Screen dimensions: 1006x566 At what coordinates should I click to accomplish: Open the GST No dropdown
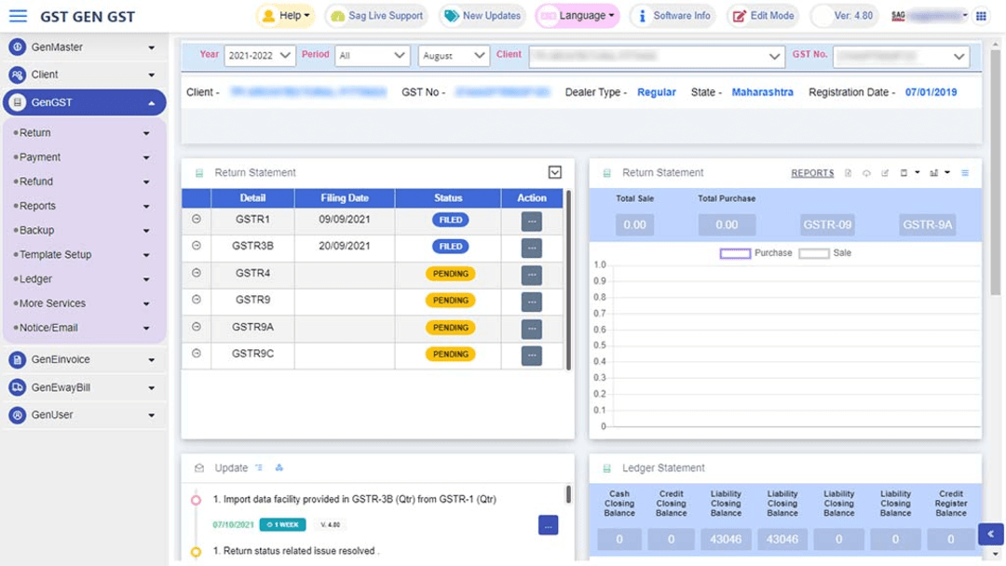[x=901, y=55]
